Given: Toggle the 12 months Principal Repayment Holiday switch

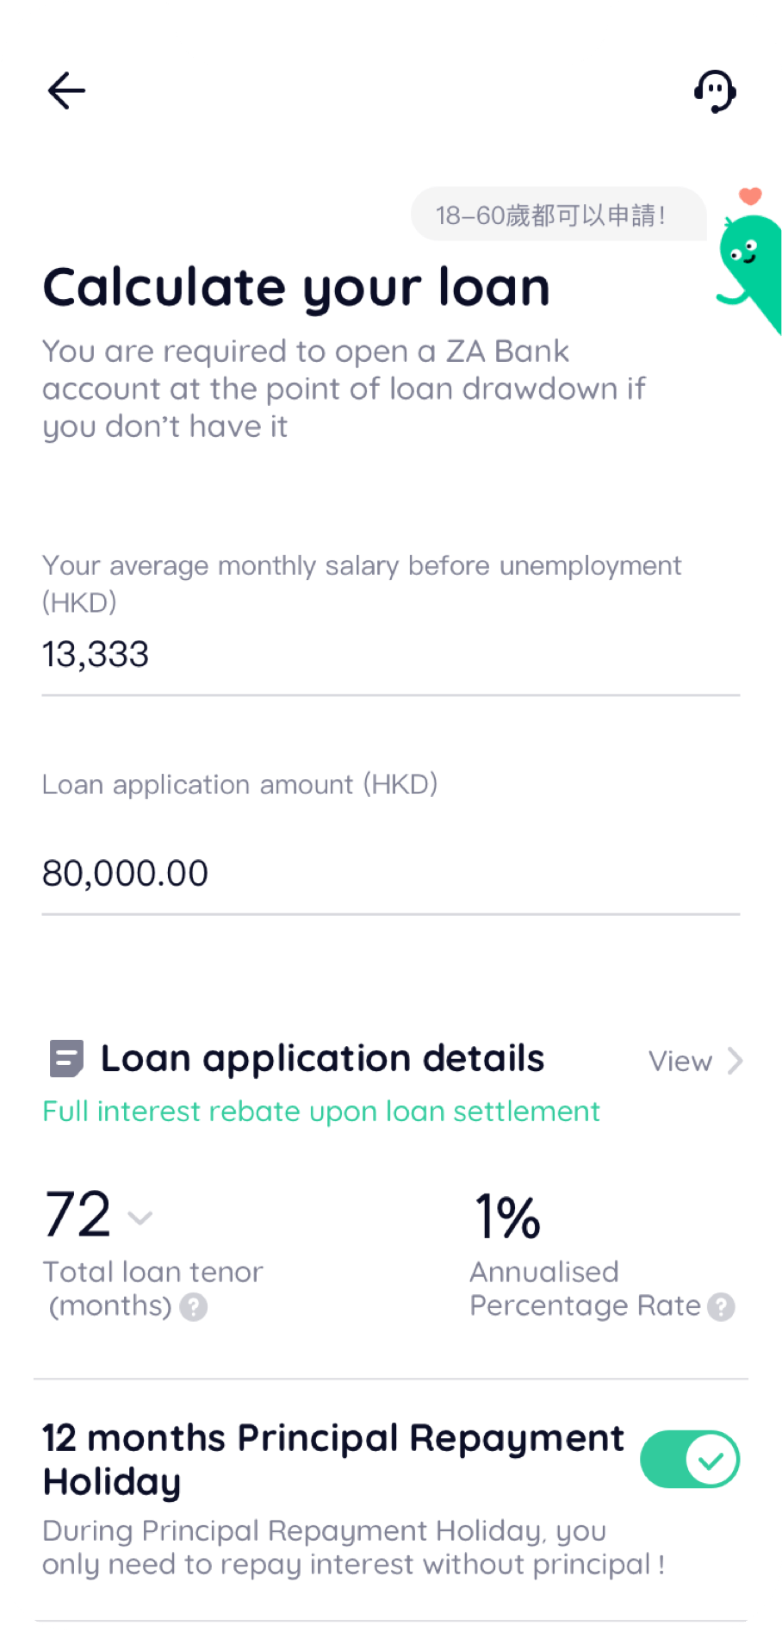Looking at the screenshot, I should [690, 1460].
